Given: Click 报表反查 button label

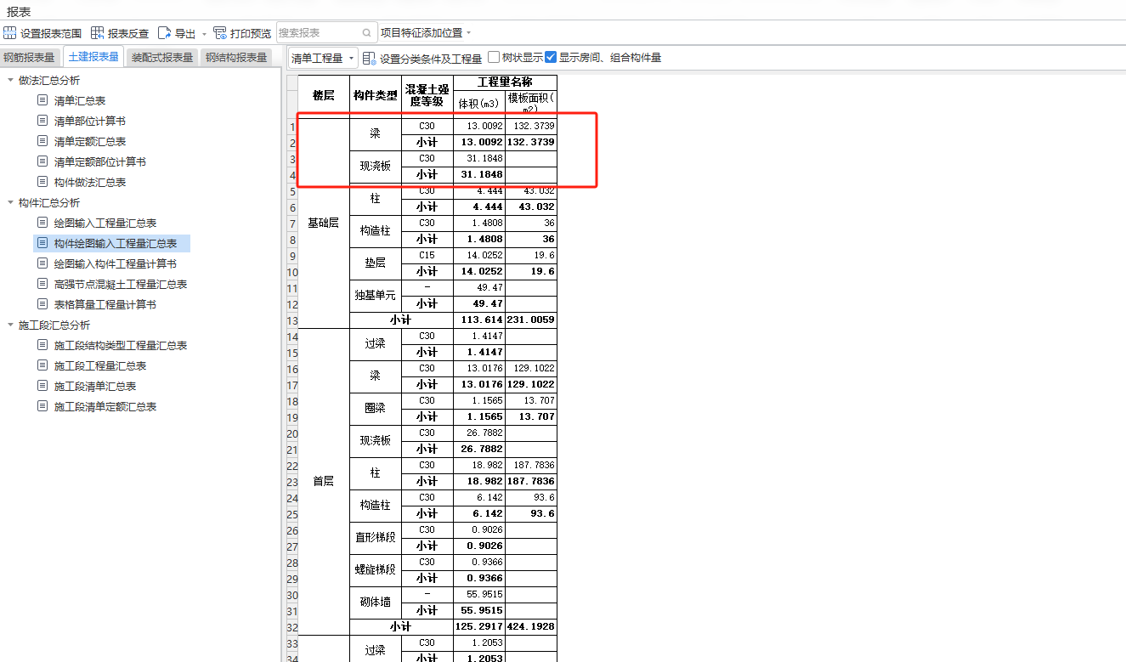Looking at the screenshot, I should coord(128,33).
